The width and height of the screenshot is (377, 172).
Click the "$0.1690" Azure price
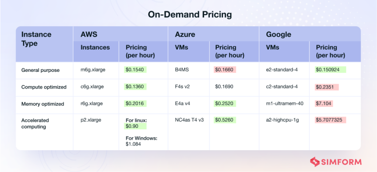pos(224,87)
